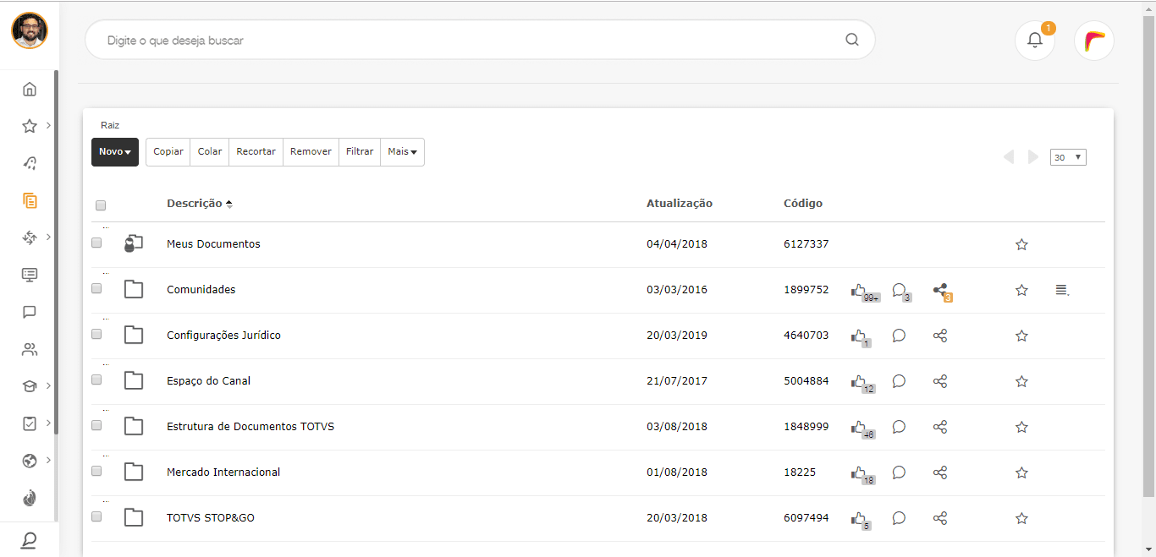Open the page size dropdown showing 30
Image resolution: width=1156 pixels, height=557 pixels.
[1067, 157]
